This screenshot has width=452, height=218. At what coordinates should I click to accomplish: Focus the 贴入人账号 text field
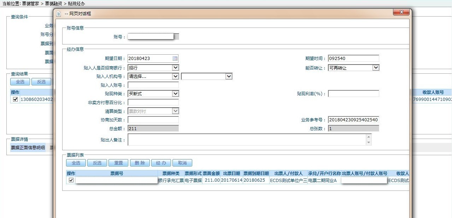point(153,85)
